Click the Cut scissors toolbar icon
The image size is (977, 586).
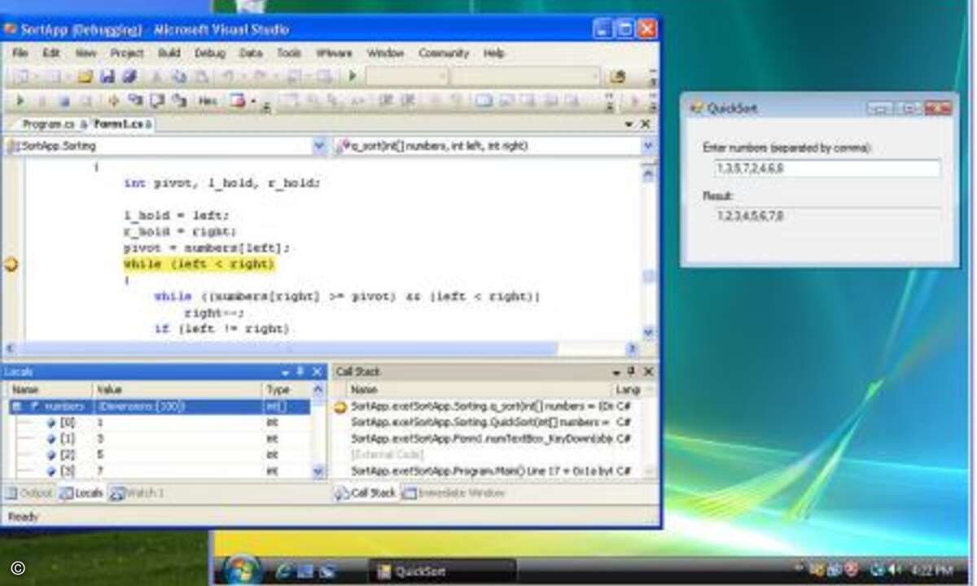[156, 77]
